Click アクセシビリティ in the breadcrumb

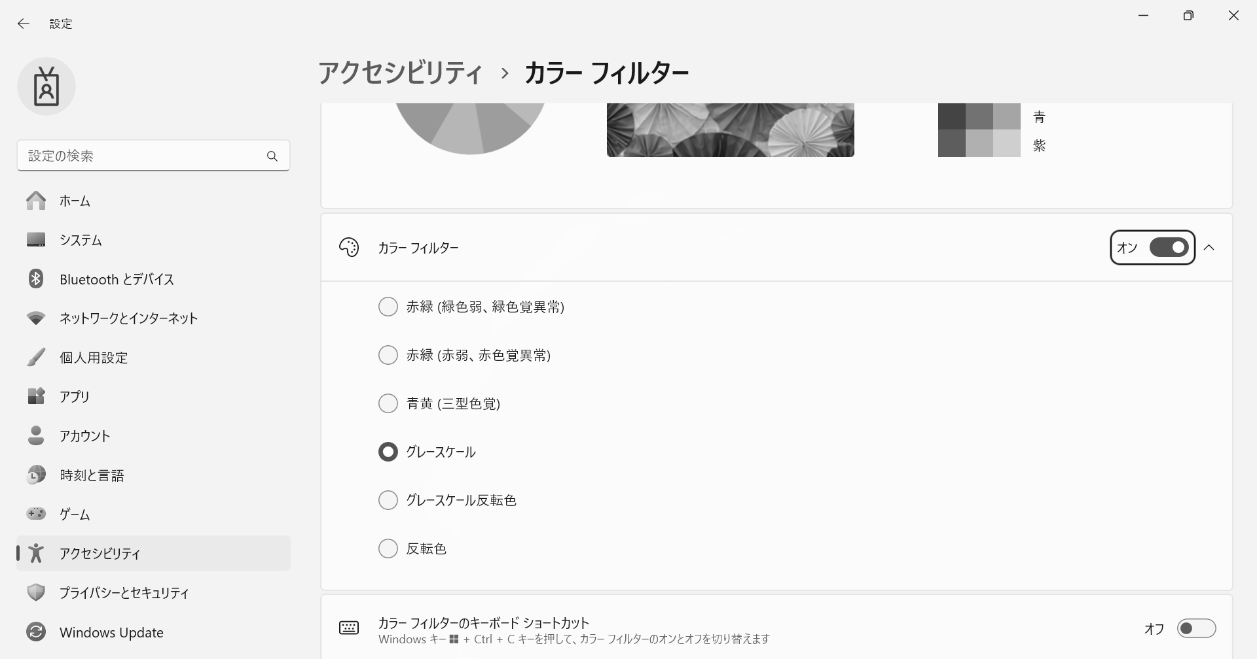point(400,73)
